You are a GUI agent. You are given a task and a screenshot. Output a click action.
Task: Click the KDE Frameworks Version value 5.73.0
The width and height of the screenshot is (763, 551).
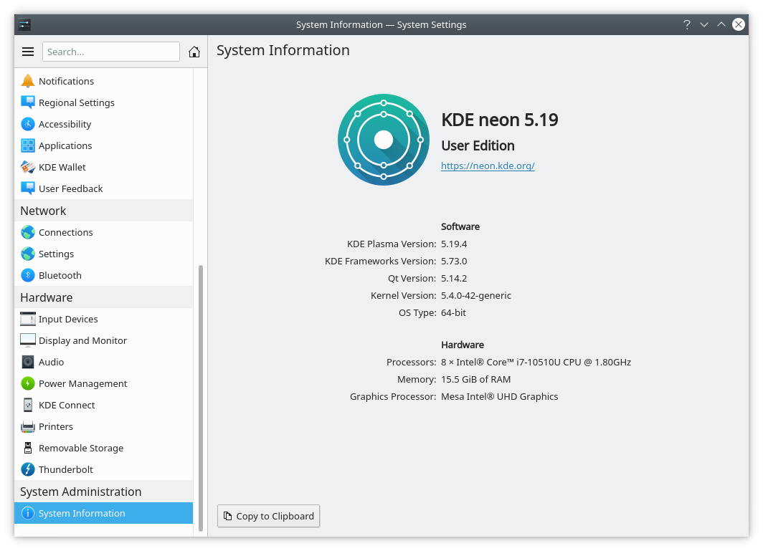click(x=454, y=261)
